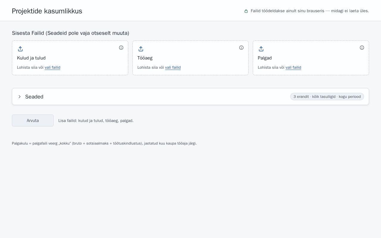Click 'Lisa failid: kulud ja tulud' hint text
This screenshot has height=238, width=381.
[96, 120]
